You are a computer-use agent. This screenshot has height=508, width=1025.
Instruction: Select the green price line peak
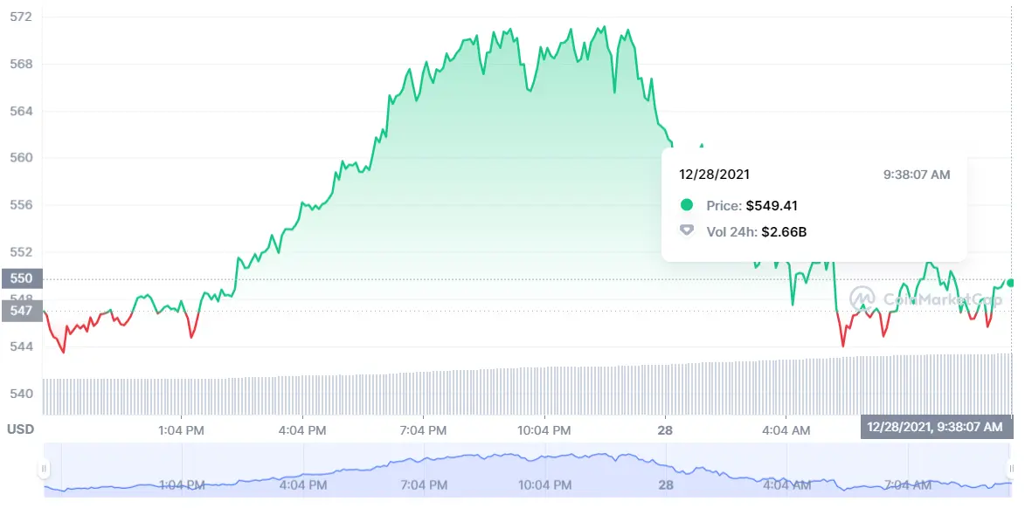click(x=602, y=28)
